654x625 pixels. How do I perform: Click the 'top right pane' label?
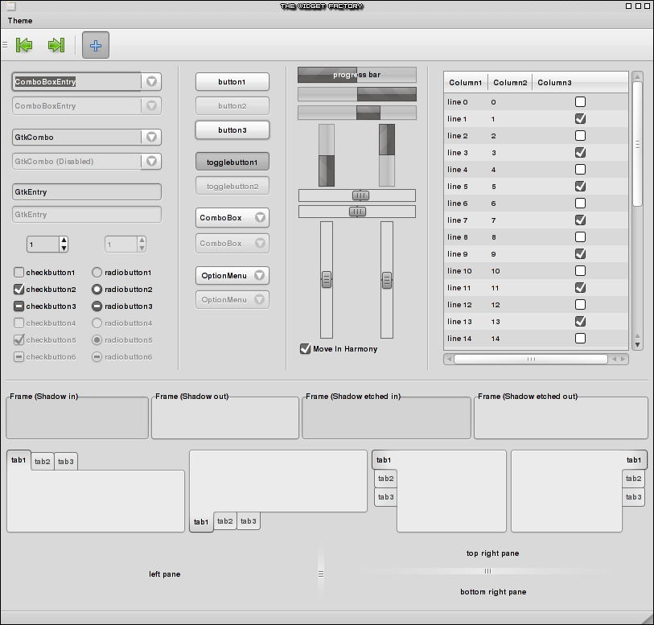click(493, 553)
